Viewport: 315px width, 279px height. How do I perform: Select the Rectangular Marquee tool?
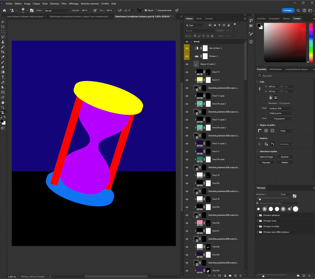(3, 32)
